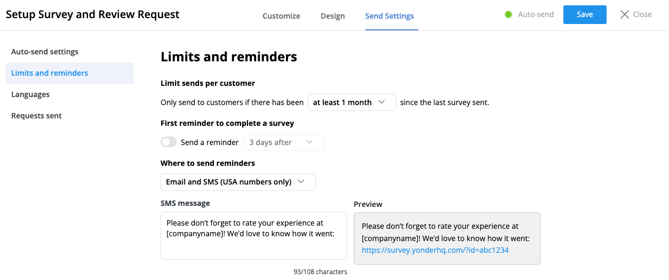Image resolution: width=669 pixels, height=280 pixels.
Task: Select Limits and reminders in the sidebar
Action: pyautogui.click(x=50, y=73)
